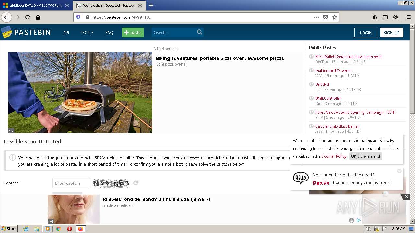Go back with the browser back arrow
Viewport: 415px width, 233px height.
click(6, 17)
